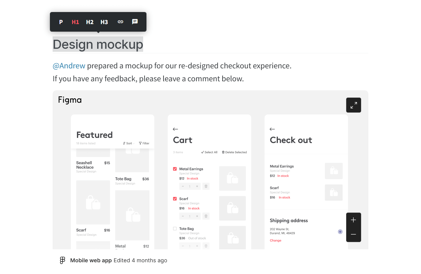Viewport: 421px width, 274px height.
Task: Insert a link with the chain icon
Action: 120,22
